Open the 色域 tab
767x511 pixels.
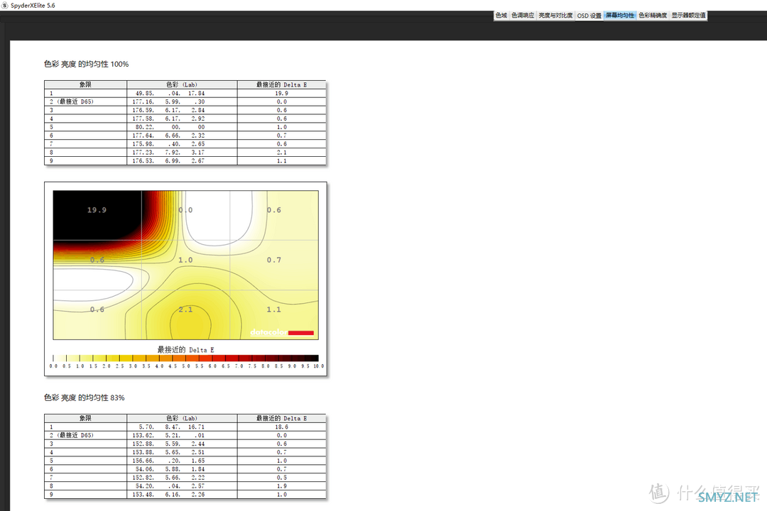point(501,16)
